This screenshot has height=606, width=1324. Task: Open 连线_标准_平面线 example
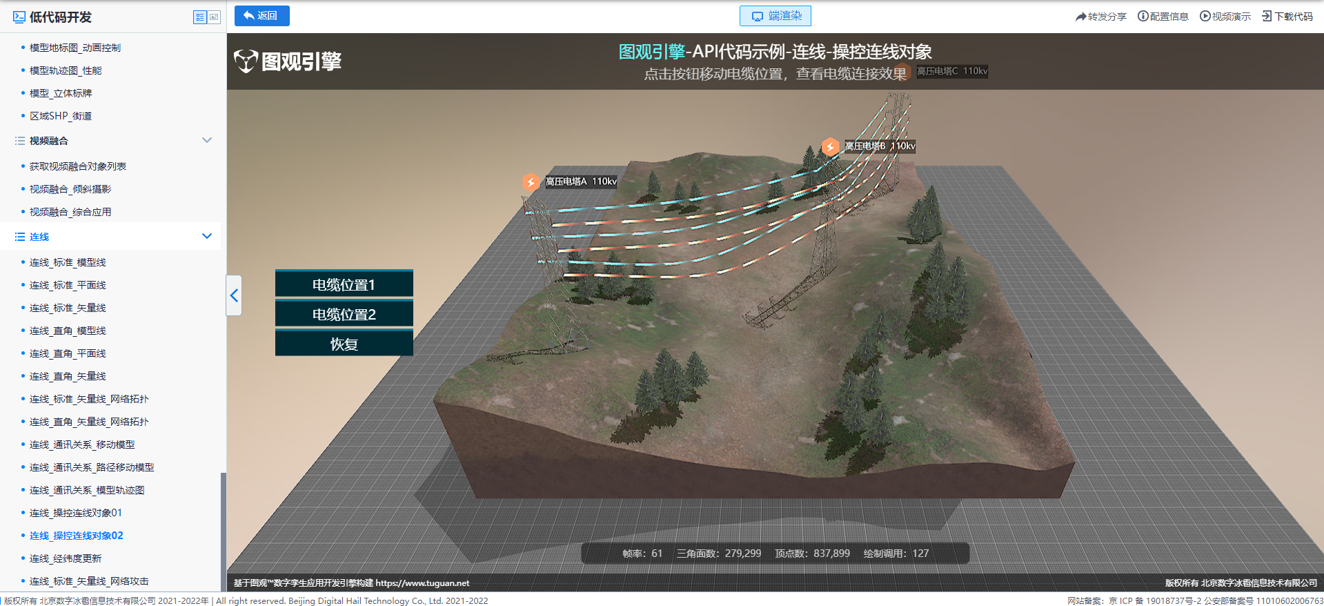click(68, 285)
